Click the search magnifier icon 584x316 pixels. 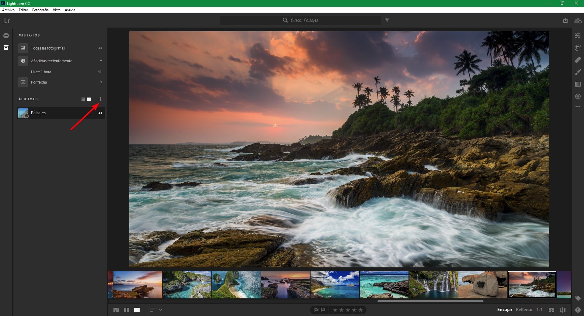[285, 20]
